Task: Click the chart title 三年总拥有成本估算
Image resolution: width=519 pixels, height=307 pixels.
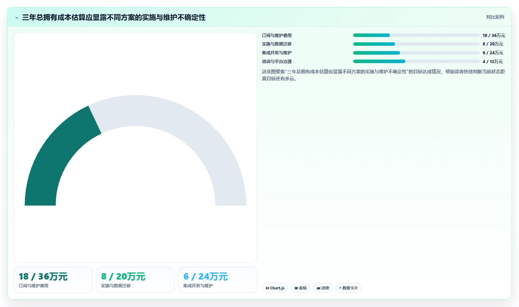Action: click(114, 18)
